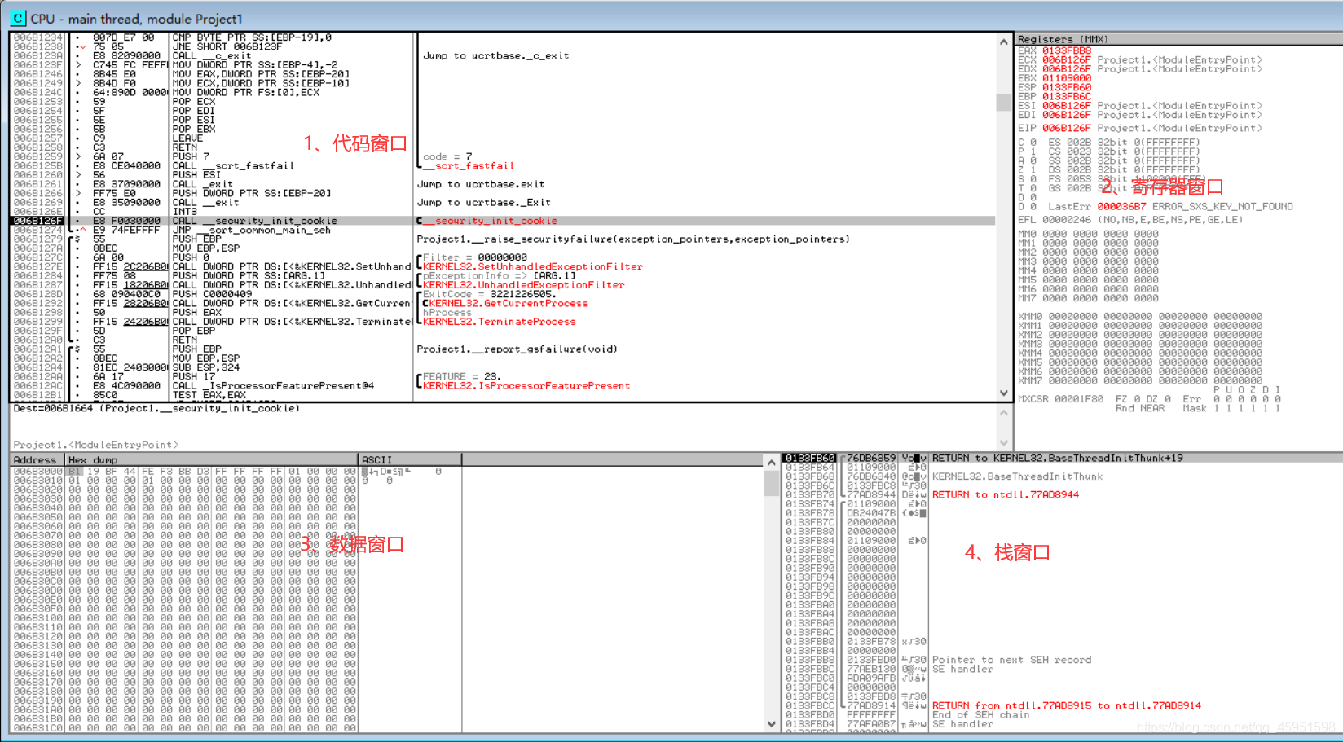Click comment Project1.__report_gsfailure(void)

pyautogui.click(x=517, y=349)
